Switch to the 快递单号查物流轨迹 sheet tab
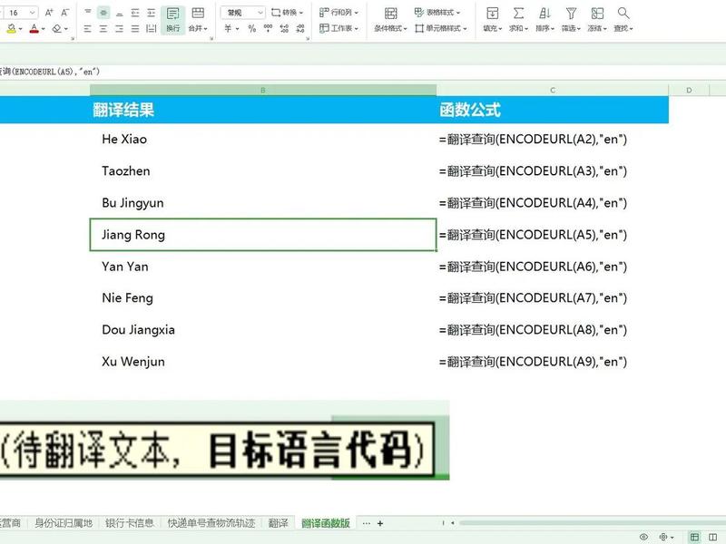The width and height of the screenshot is (726, 544). (211, 523)
